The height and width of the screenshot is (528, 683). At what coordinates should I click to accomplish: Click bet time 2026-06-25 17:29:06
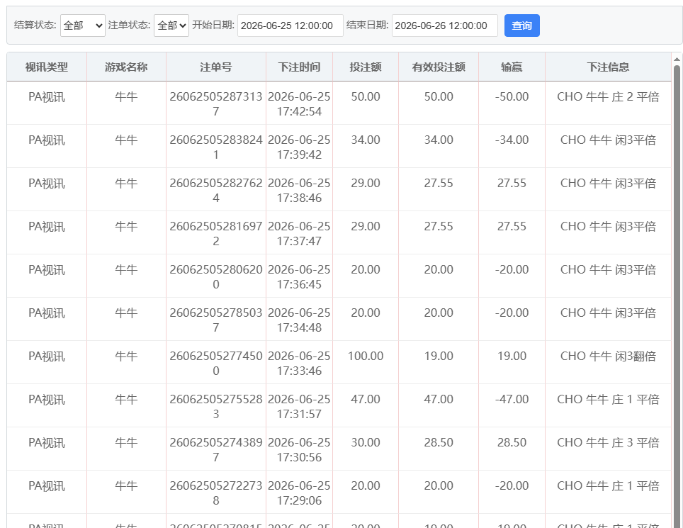click(299, 493)
